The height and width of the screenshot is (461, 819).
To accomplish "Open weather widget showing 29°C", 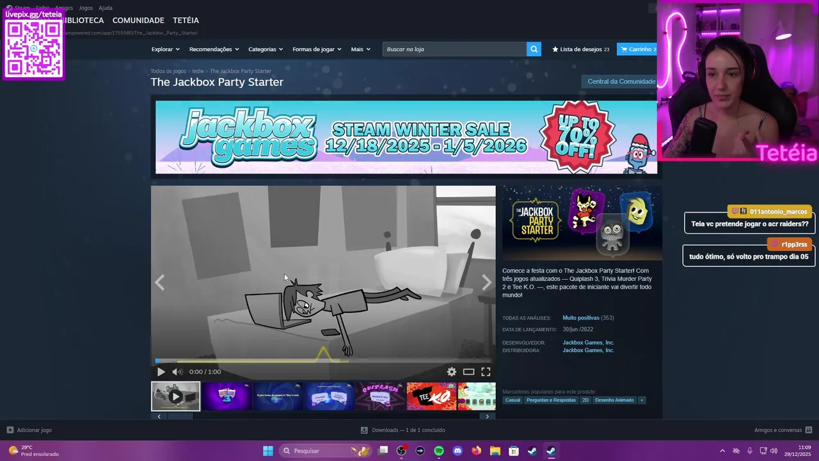I will 33,451.
